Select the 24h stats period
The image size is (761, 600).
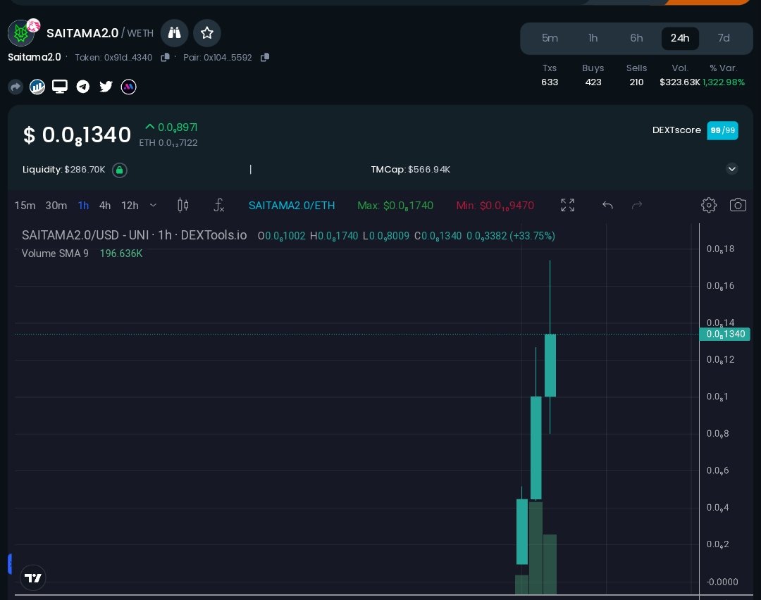[x=680, y=38]
